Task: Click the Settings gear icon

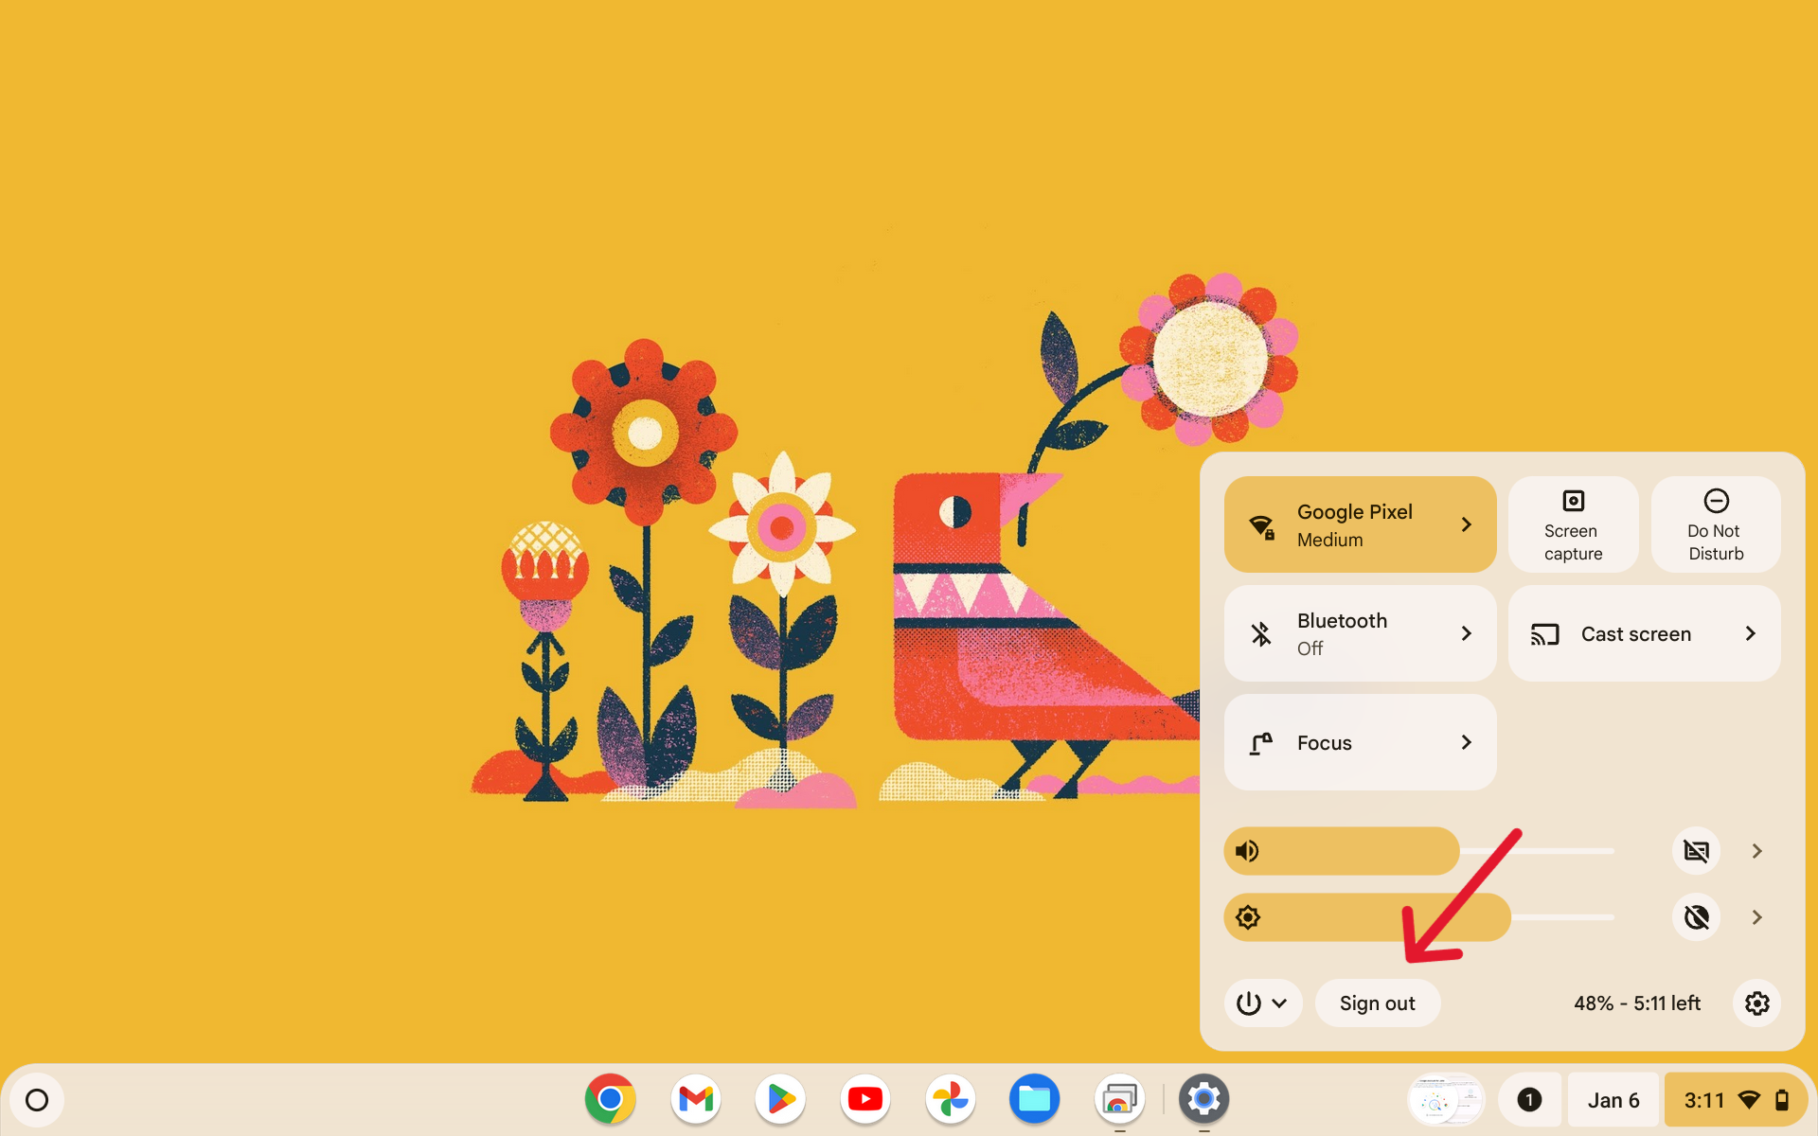Action: click(x=1757, y=1003)
